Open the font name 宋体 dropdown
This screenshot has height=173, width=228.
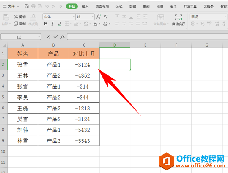pyautogui.click(x=74, y=17)
